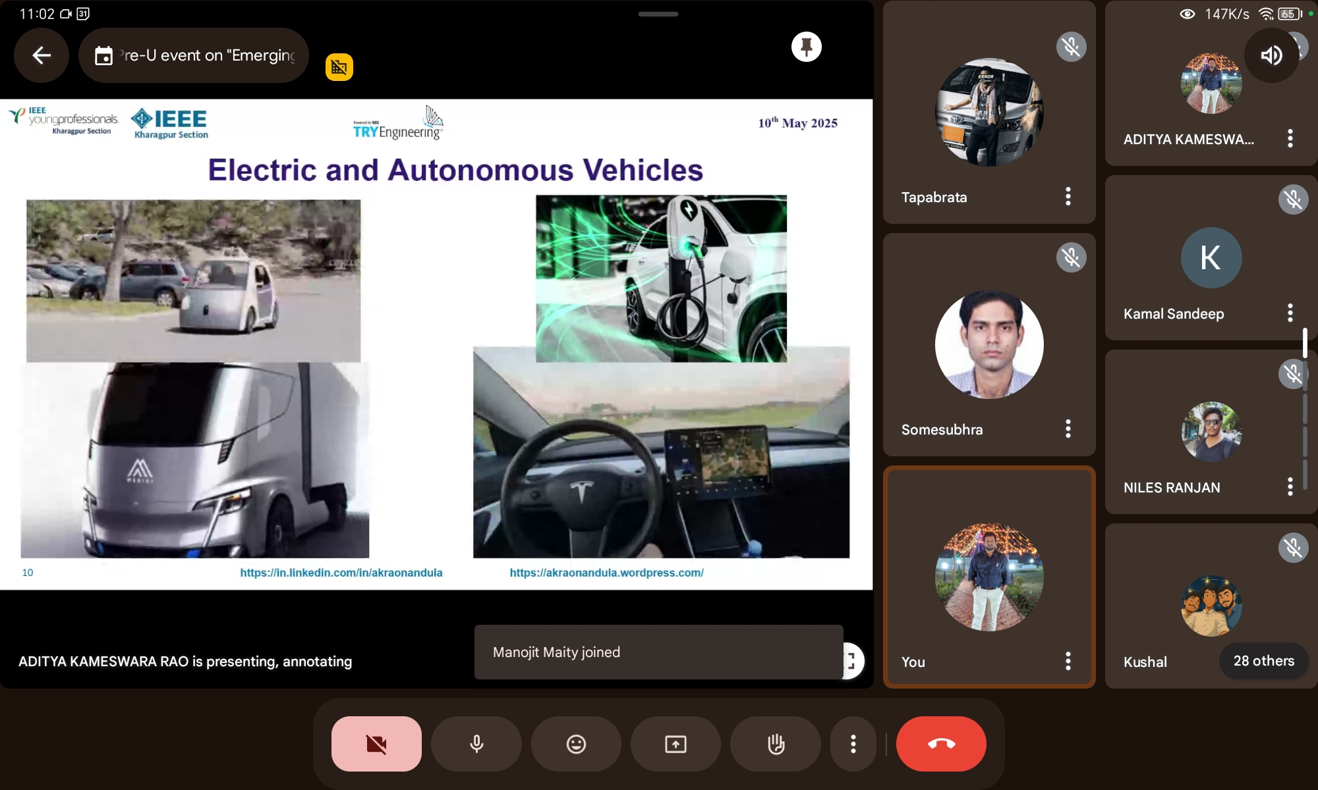Open options menu for Somesubhra
Screen dimensions: 1318x790
(1068, 429)
